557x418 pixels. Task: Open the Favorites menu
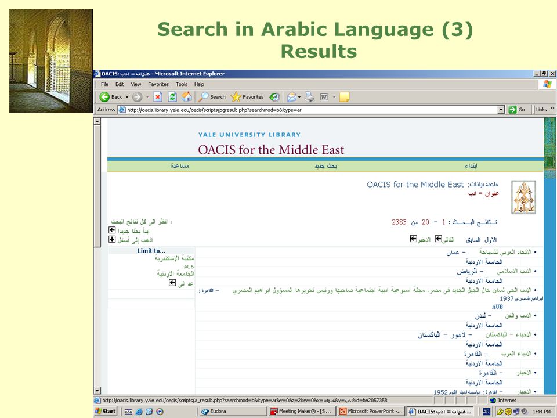[x=158, y=84]
